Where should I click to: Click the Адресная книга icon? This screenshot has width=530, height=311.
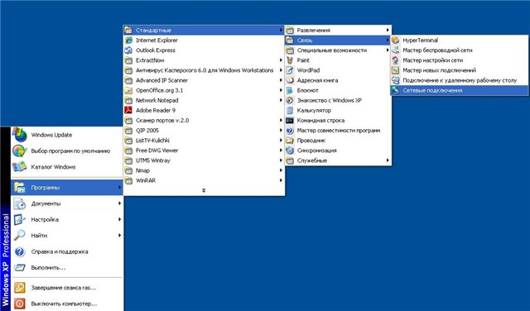[290, 80]
